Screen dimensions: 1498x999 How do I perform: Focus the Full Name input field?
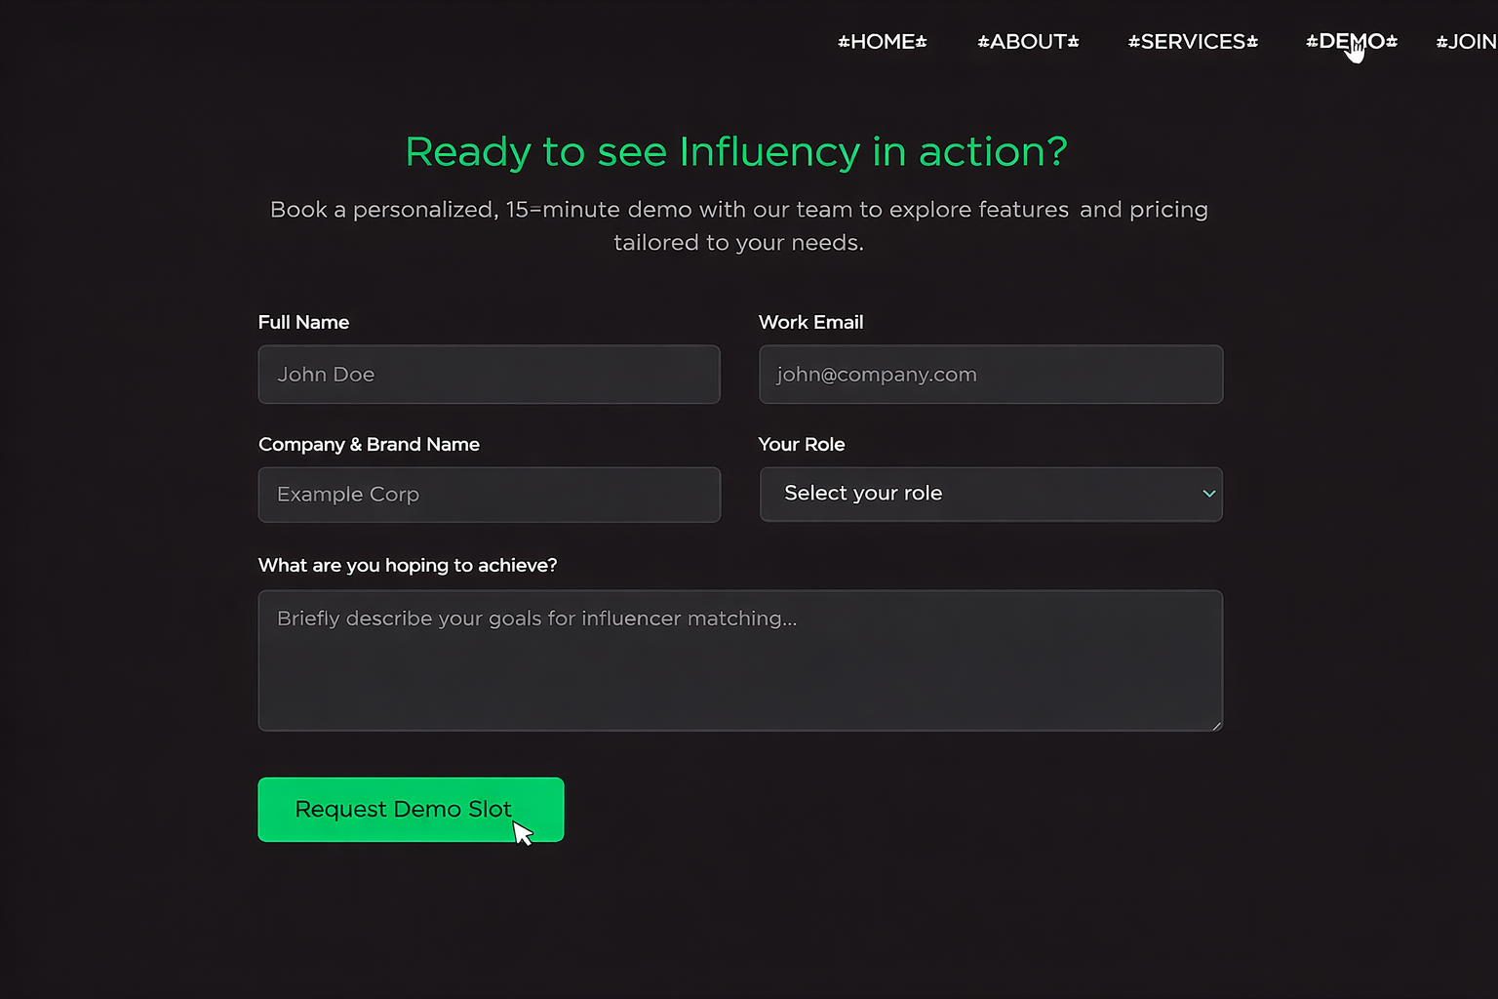click(489, 375)
